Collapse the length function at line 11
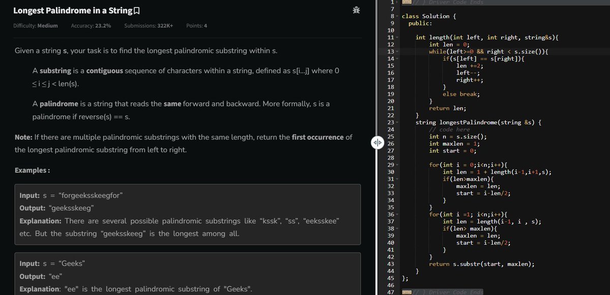The width and height of the screenshot is (610, 295). (398, 37)
